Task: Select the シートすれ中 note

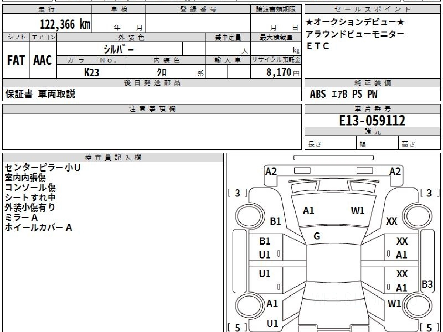Action: click(30, 197)
